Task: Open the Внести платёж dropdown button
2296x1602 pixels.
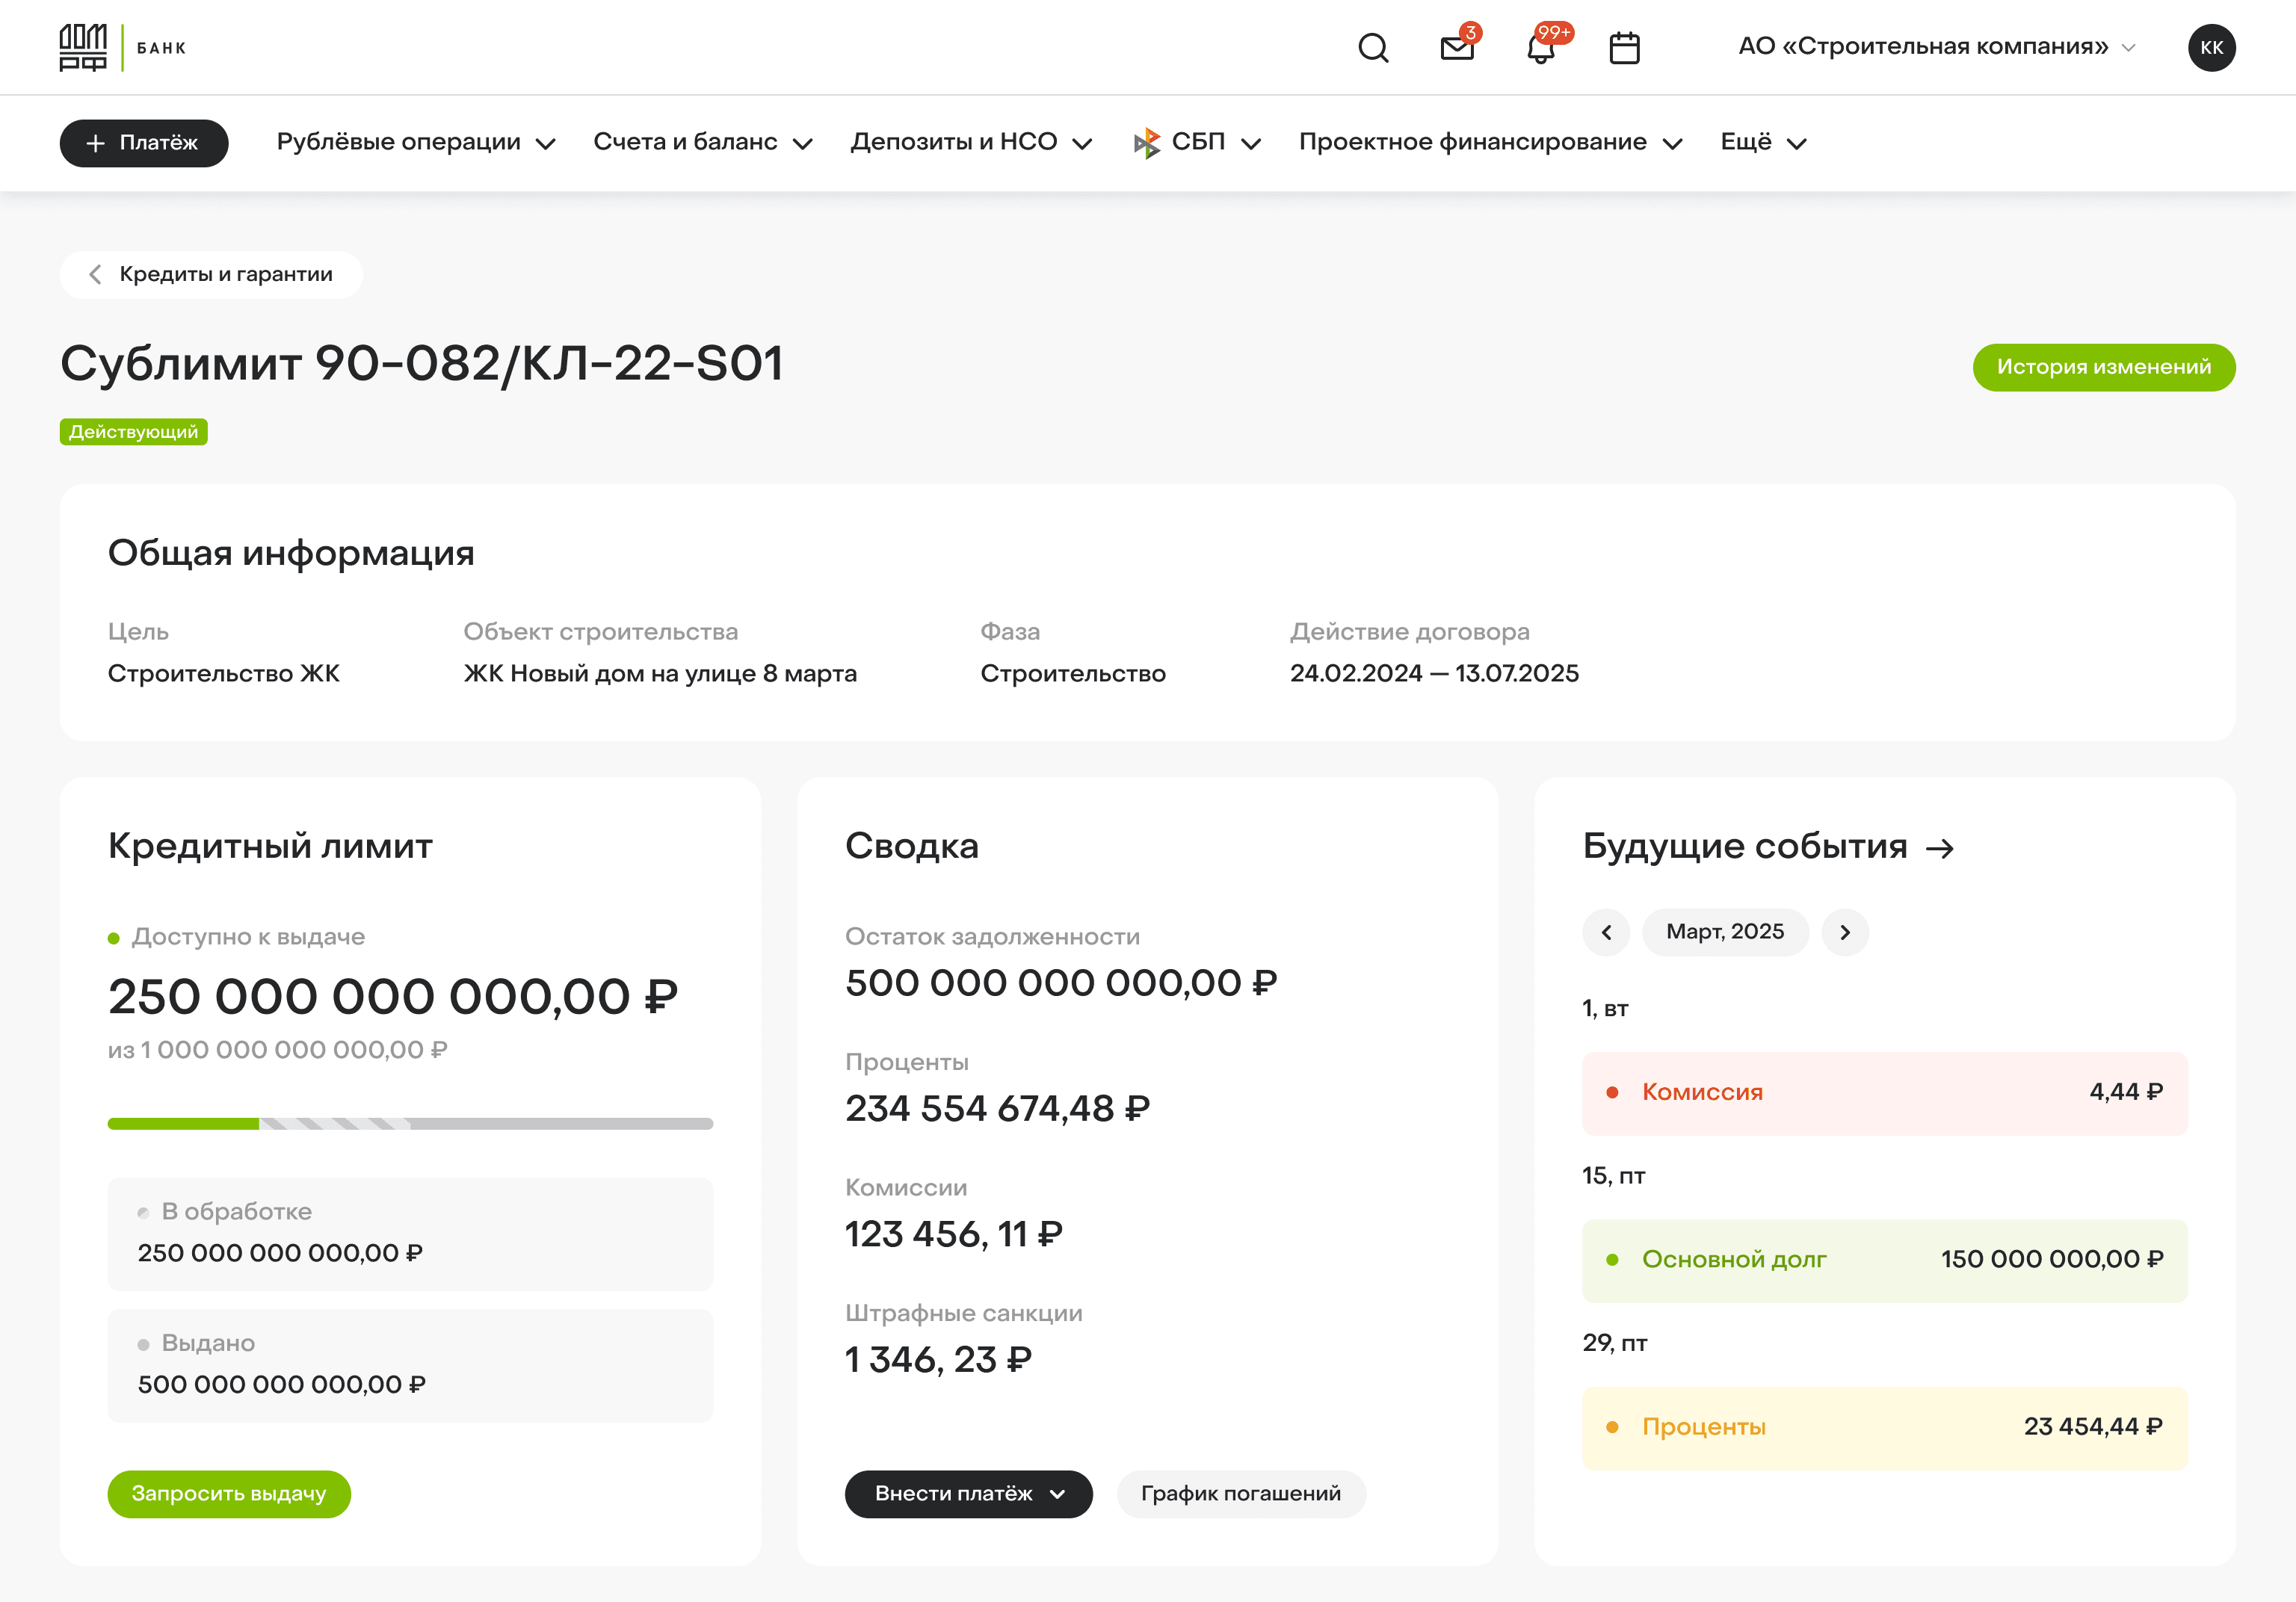Action: point(968,1493)
